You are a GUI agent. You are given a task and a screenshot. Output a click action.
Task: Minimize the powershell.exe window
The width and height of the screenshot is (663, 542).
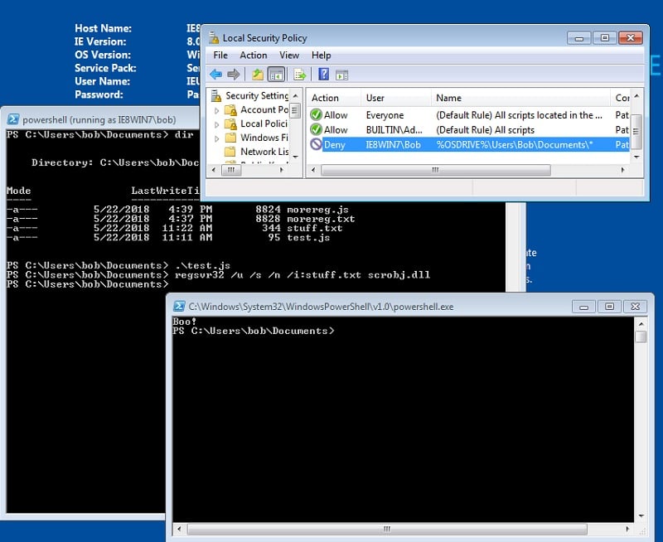583,307
